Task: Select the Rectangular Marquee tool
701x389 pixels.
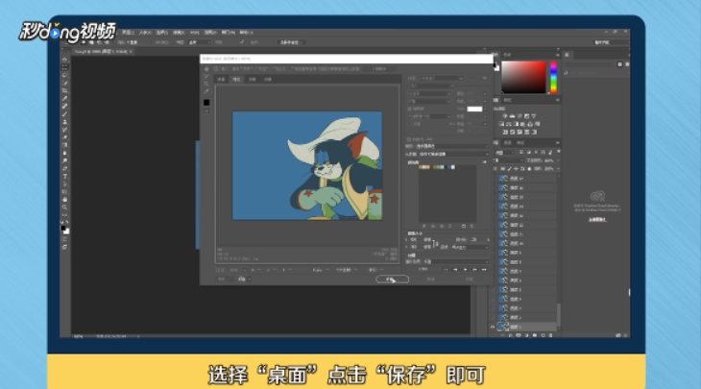Action: coord(65,67)
